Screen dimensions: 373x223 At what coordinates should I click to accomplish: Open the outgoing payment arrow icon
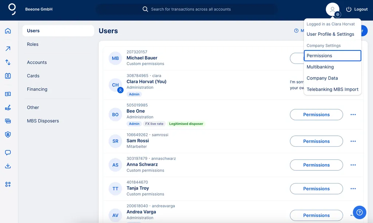pyautogui.click(x=8, y=49)
